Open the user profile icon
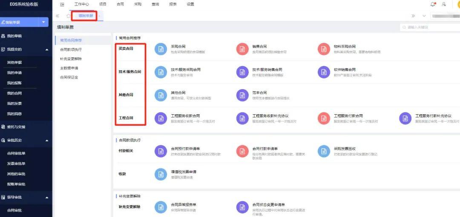 [444, 4]
